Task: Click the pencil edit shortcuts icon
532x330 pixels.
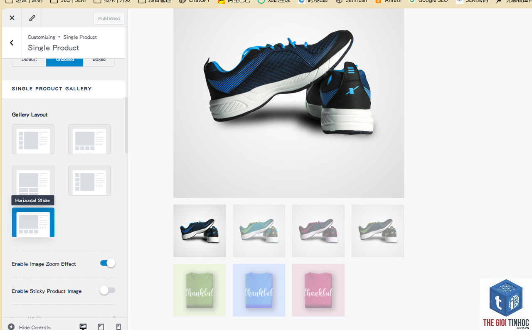Action: [x=32, y=18]
